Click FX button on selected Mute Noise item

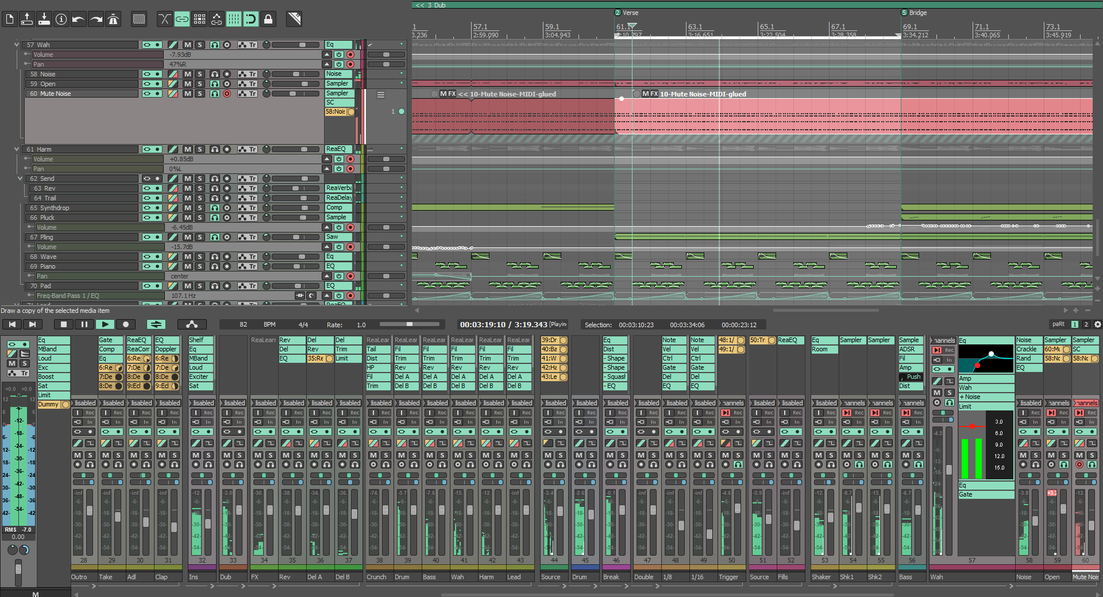tap(655, 94)
